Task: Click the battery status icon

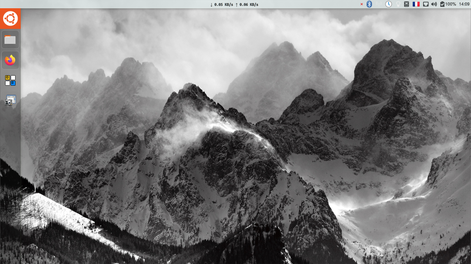Action: click(442, 4)
